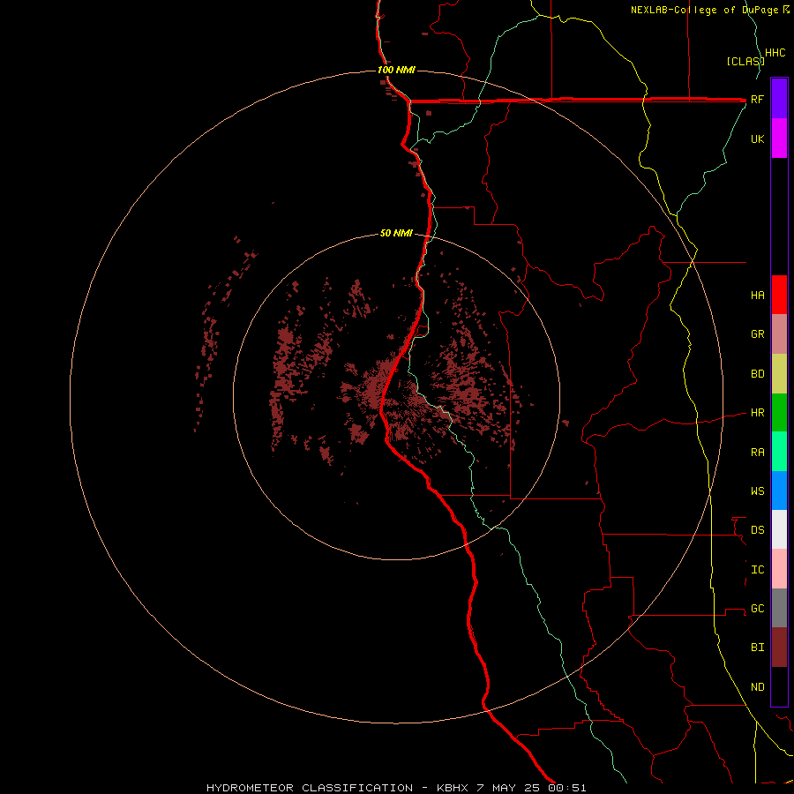Click the 00:51 timestamp
Viewport: 794px width, 794px height.
[x=567, y=788]
